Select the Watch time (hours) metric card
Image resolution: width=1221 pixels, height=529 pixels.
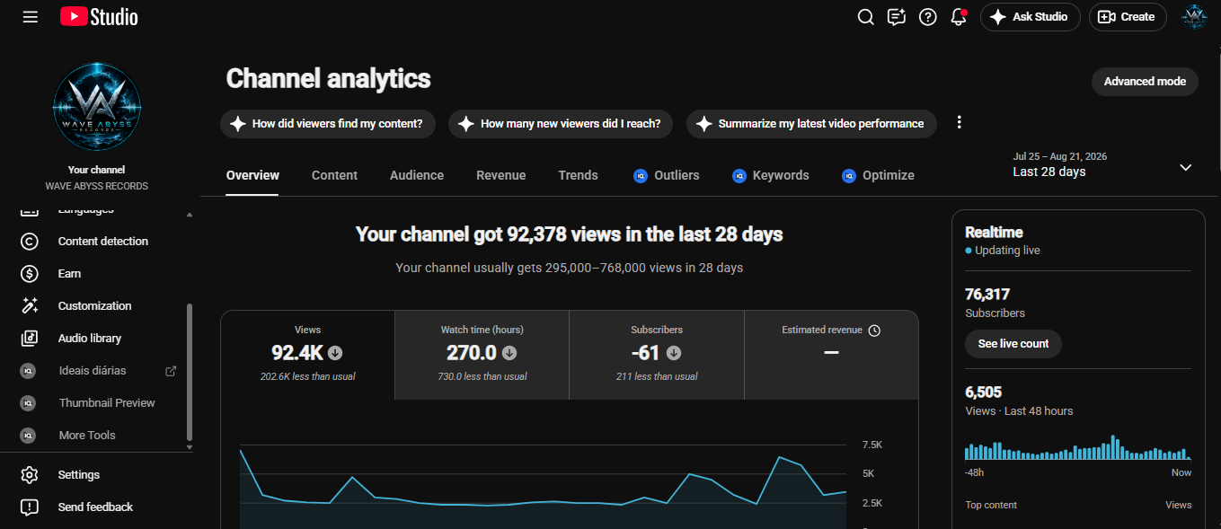click(x=482, y=355)
